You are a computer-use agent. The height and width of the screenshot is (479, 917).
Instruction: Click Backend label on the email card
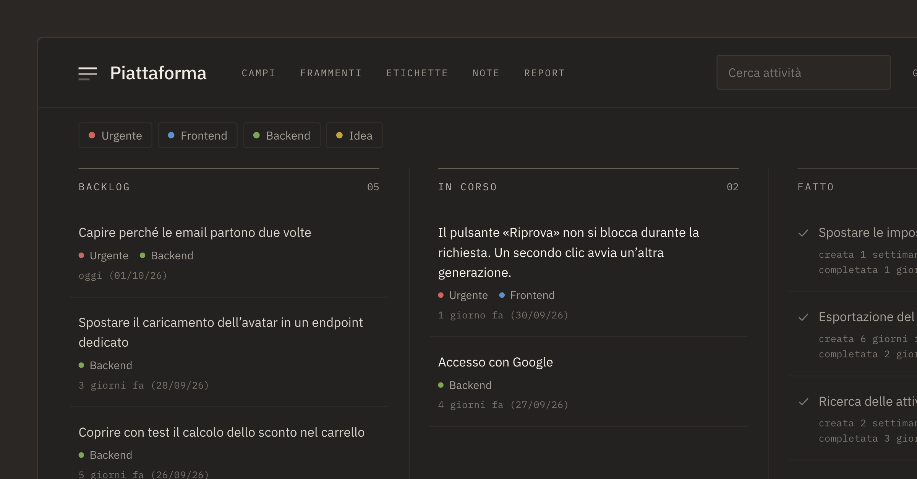(x=167, y=256)
